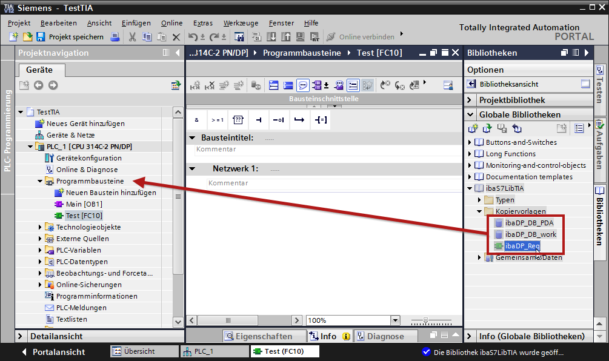Upload from device via up-arrow toolbar icon
Viewport: 609px width, 361px height.
285,37
